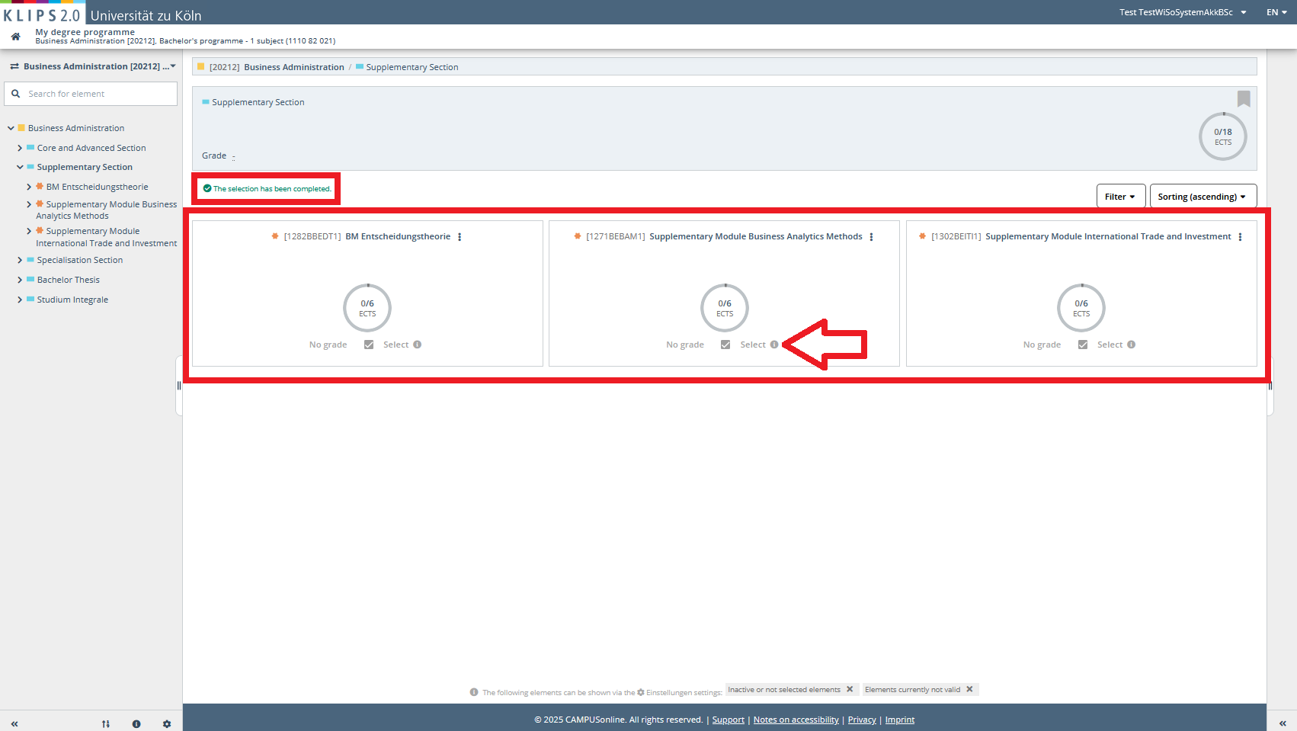
Task: Click Supplementary Section breadcrumb
Action: point(412,67)
